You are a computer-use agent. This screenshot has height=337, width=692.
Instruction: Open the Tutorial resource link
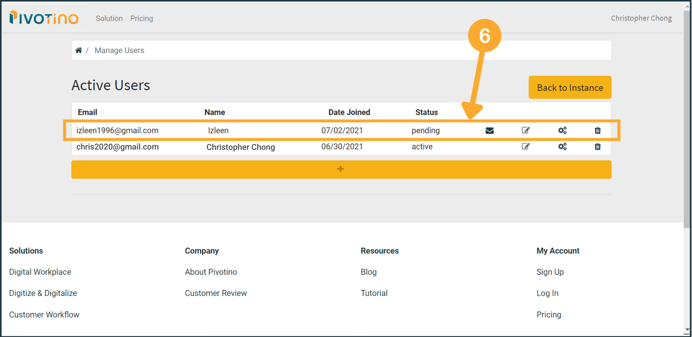[x=374, y=293]
